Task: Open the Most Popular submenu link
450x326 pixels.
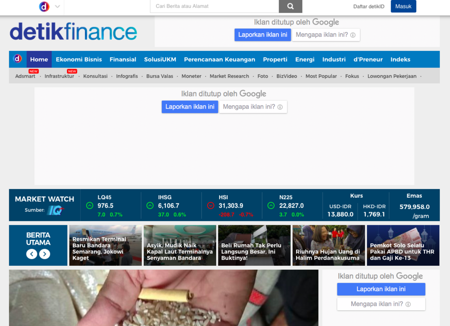Action: point(321,76)
